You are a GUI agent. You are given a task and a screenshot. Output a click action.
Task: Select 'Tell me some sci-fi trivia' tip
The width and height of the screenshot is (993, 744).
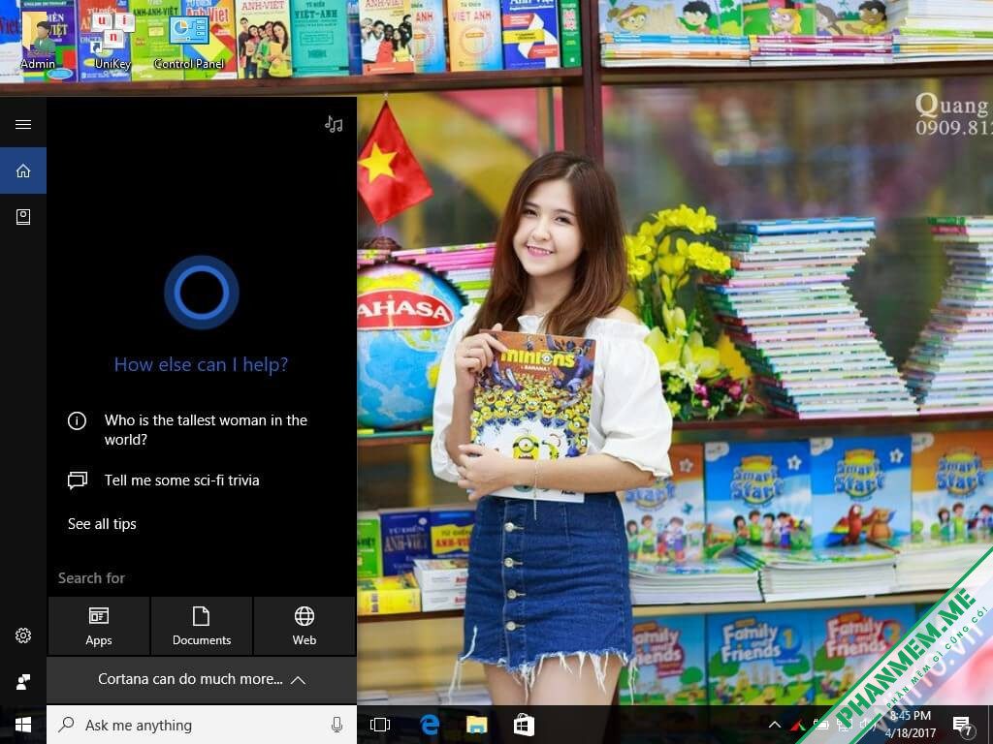(202, 480)
